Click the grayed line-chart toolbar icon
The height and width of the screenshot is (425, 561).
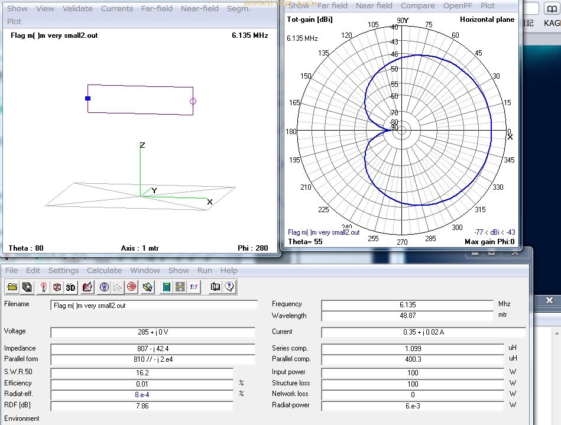tap(118, 287)
